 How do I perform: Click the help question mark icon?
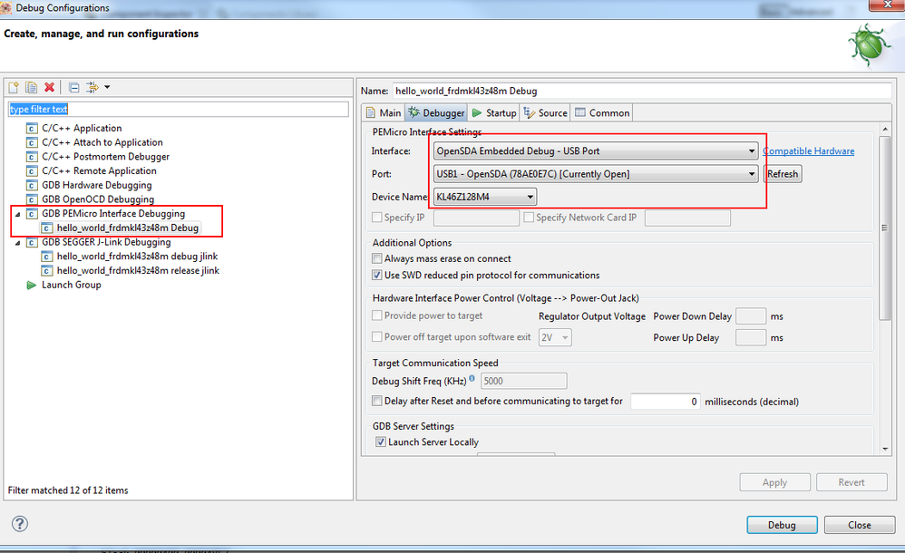tap(20, 524)
